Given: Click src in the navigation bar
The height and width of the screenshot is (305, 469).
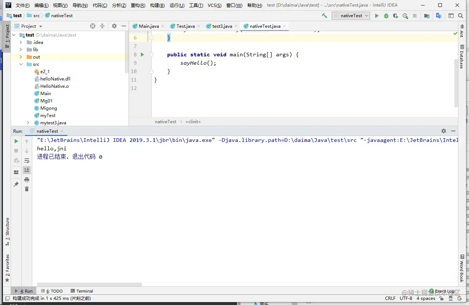Looking at the screenshot, I should pos(33,16).
